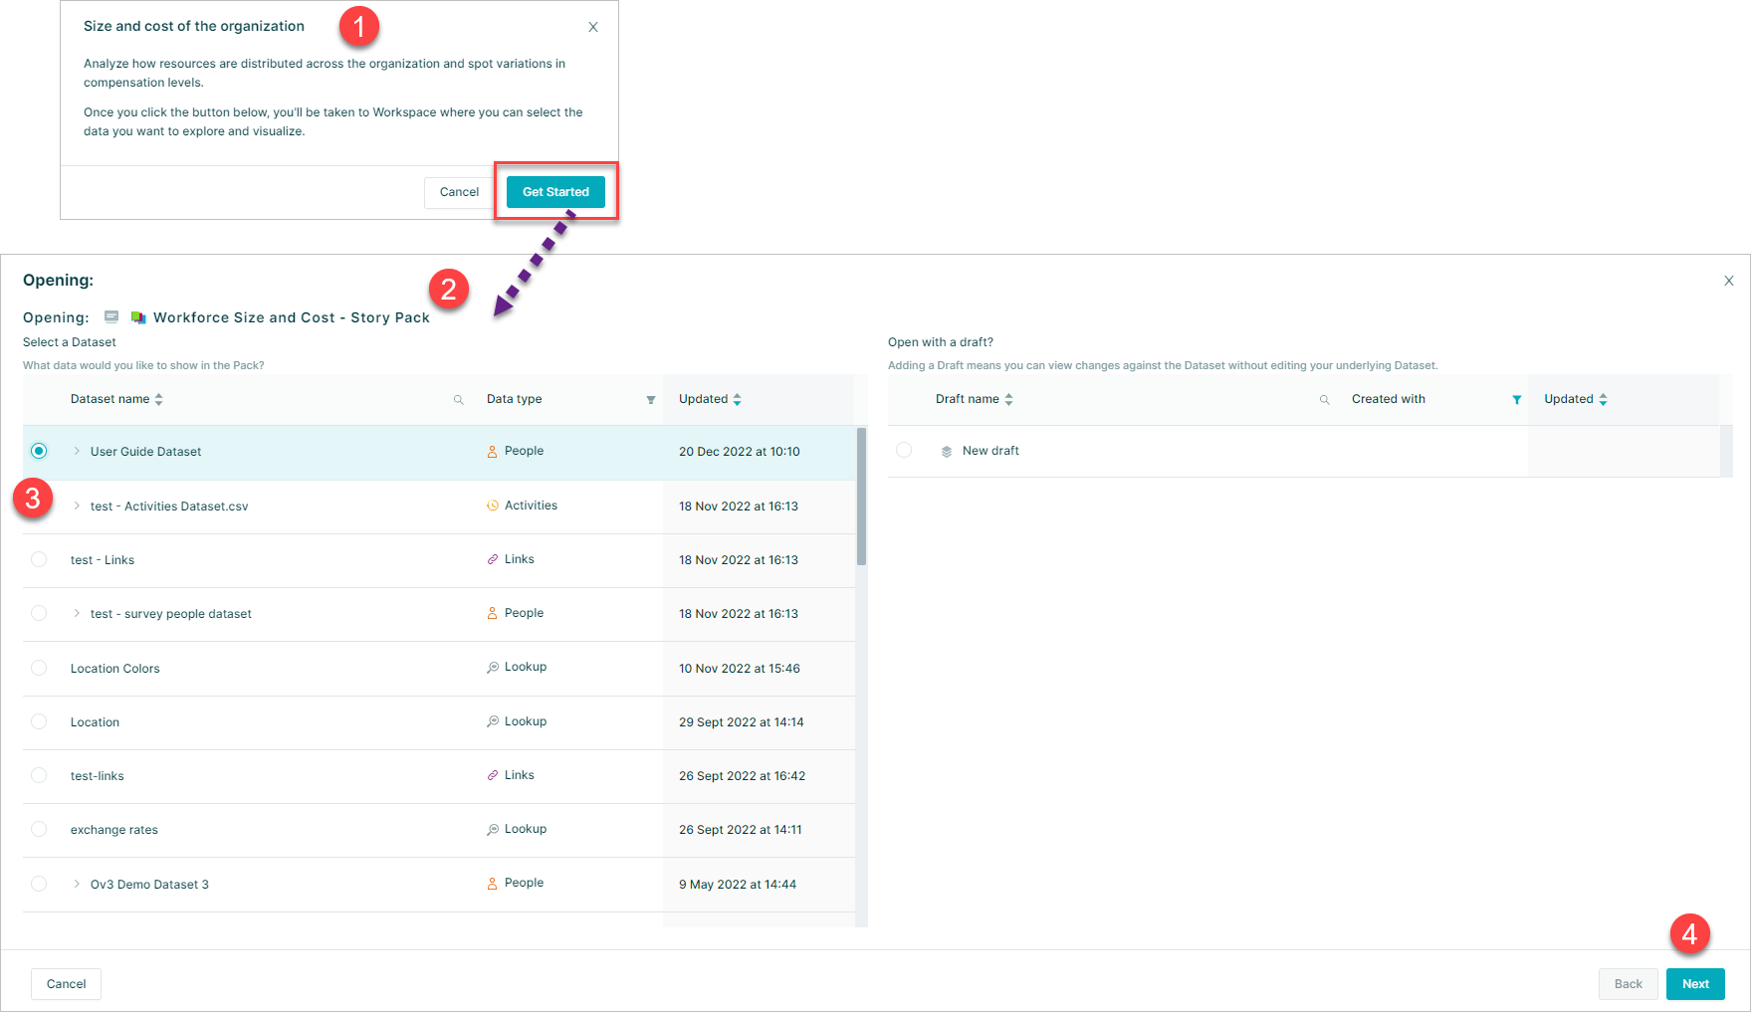Expand the User Guide Dataset row
The width and height of the screenshot is (1751, 1012).
coord(77,452)
